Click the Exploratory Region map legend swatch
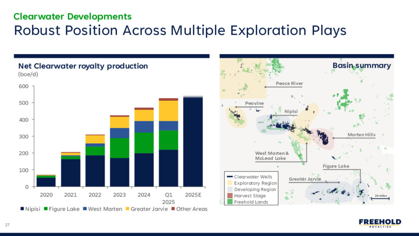Viewport: 419px width, 236px height. click(x=229, y=183)
